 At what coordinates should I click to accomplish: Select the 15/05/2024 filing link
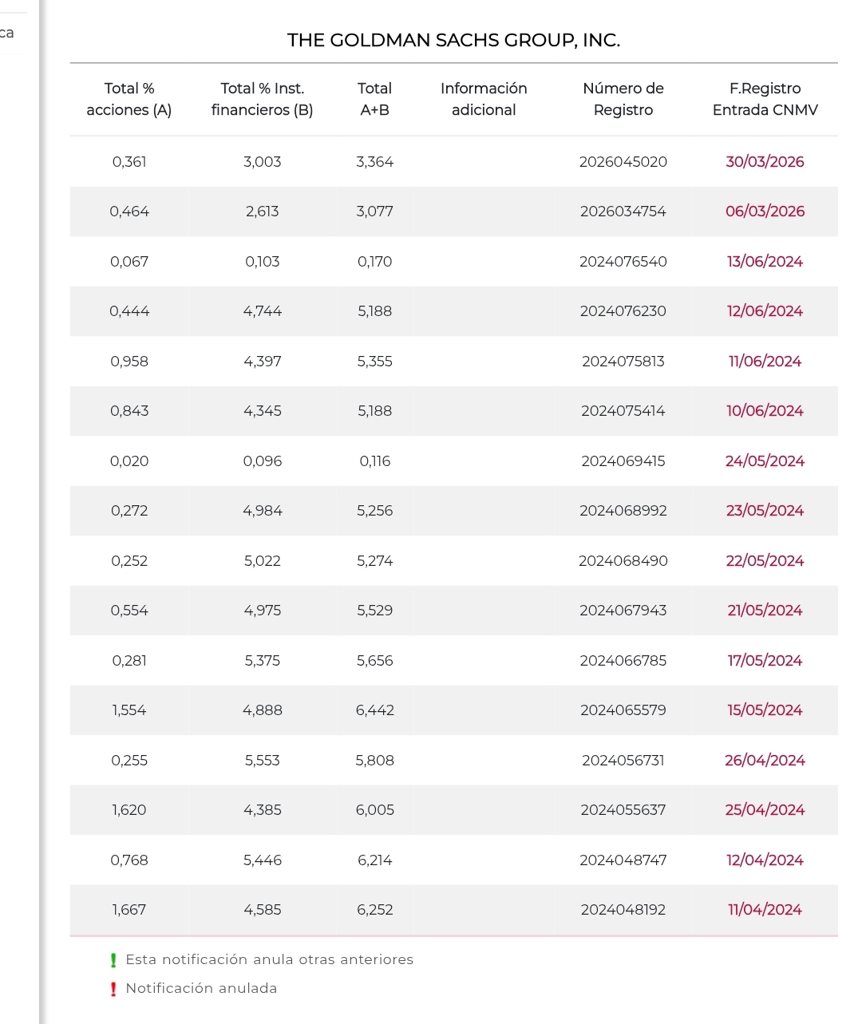[x=765, y=710]
